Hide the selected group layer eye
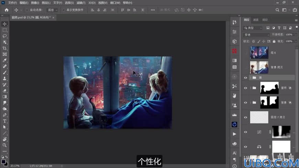Viewport: 299px width, 168px height. click(245, 78)
